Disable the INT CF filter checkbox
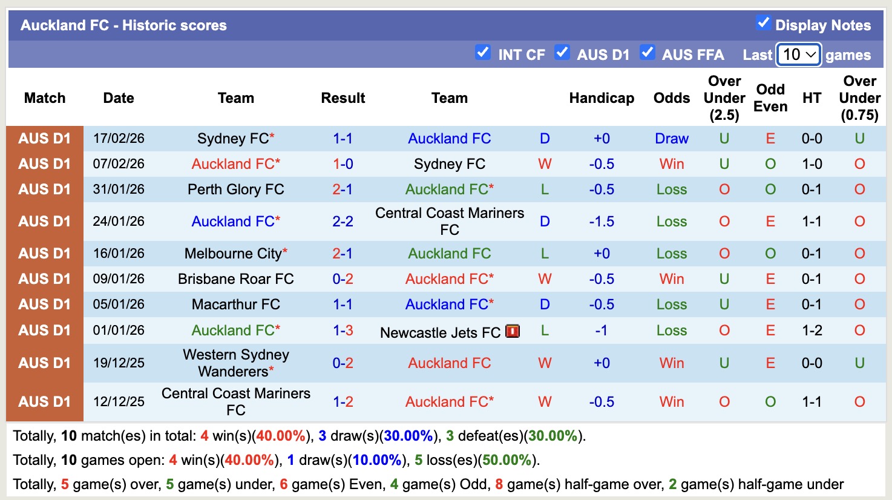The width and height of the screenshot is (892, 500). coord(483,53)
